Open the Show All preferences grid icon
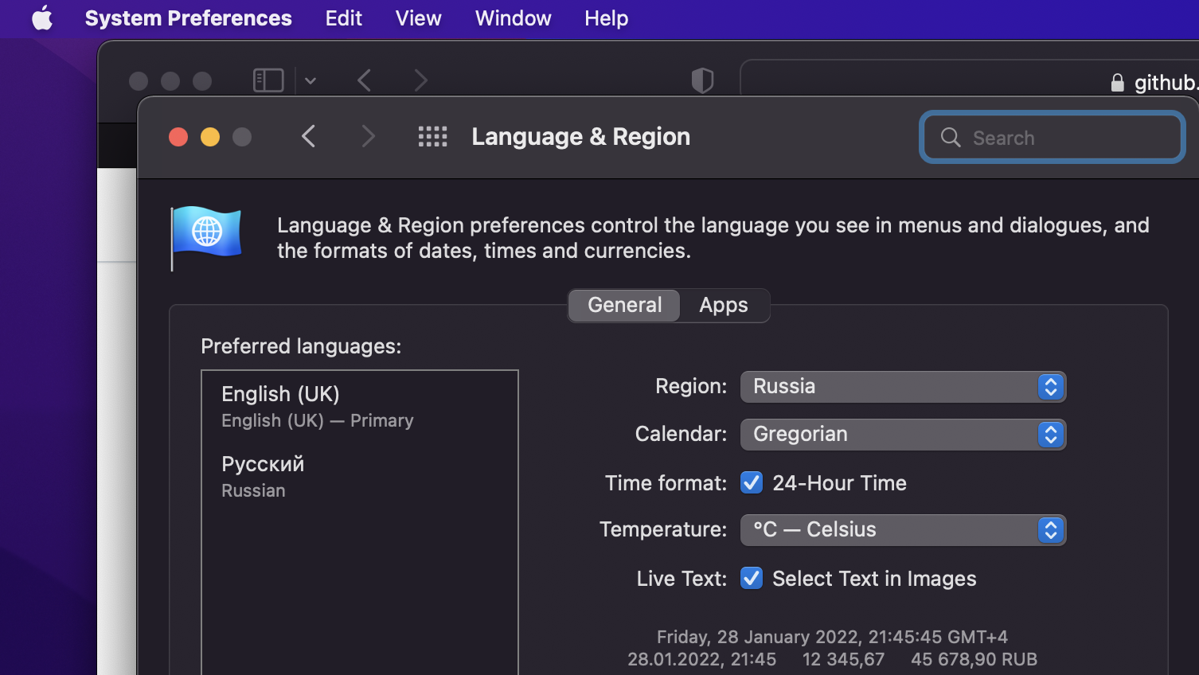This screenshot has height=675, width=1199. tap(432, 136)
